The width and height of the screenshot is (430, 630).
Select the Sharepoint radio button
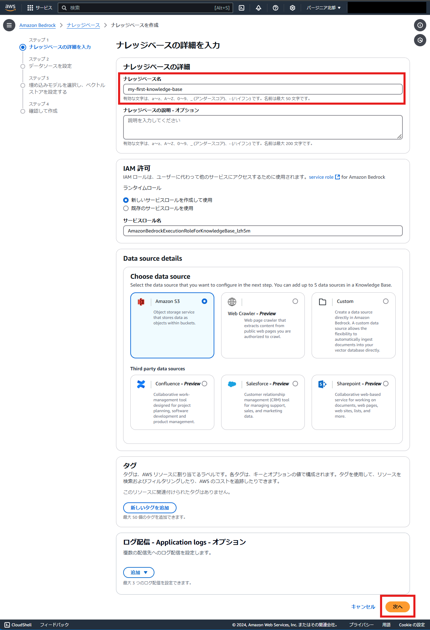(386, 384)
